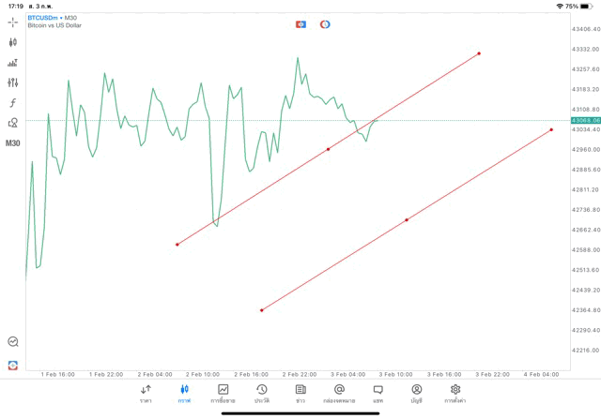This screenshot has height=419, width=601.
Task: Tap the bar chart volume icon in sidebar
Action: pos(13,63)
